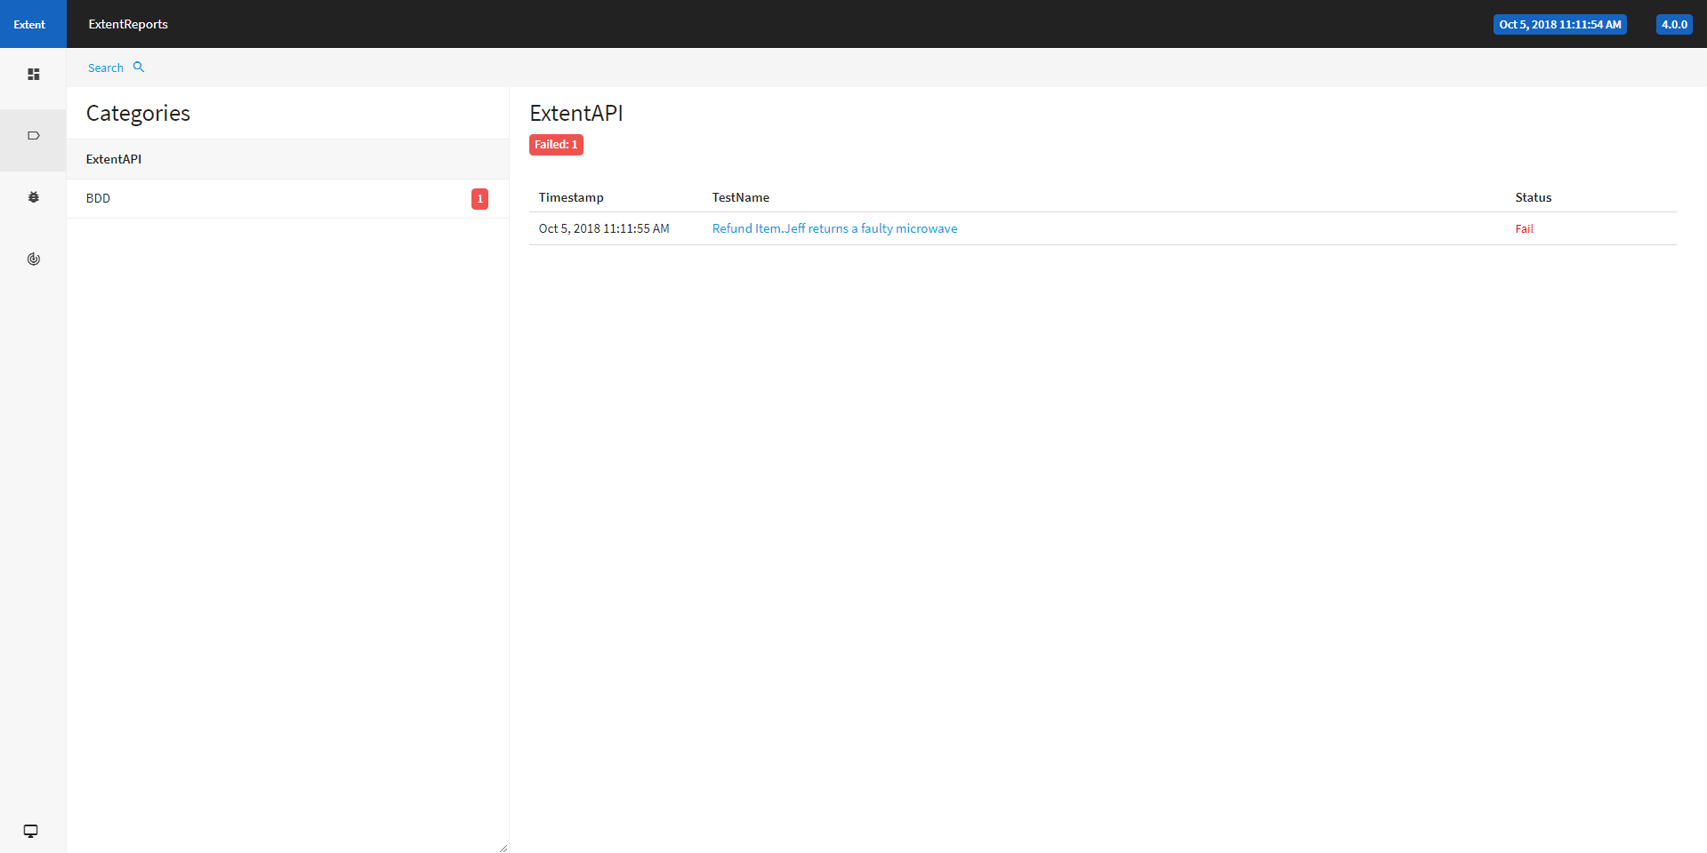The width and height of the screenshot is (1707, 853).
Task: Open the exceptions view via the bug icon
Action: 33,197
